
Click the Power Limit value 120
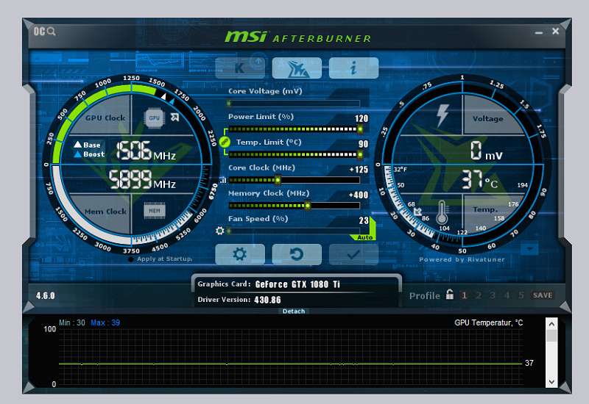click(361, 119)
